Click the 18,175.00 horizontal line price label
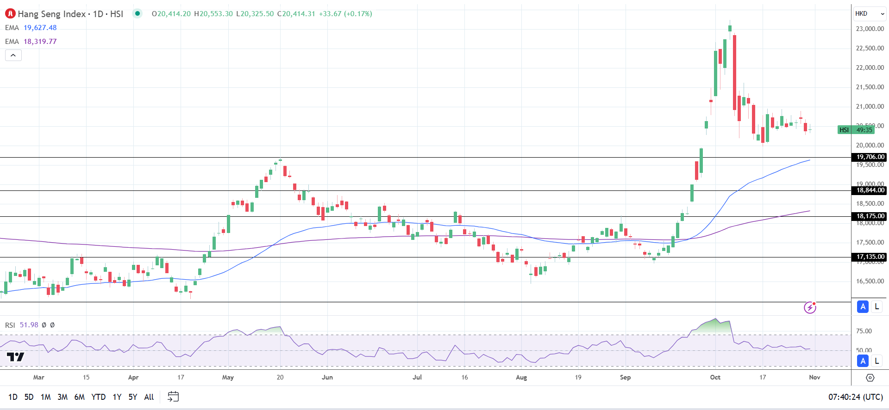This screenshot has height=410, width=889. pos(869,216)
